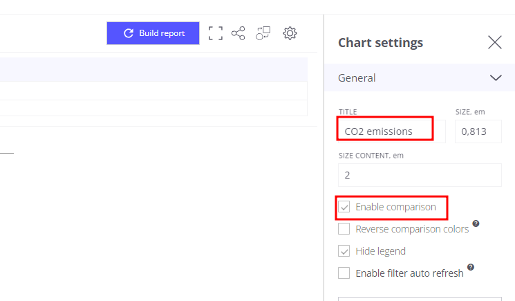The height and width of the screenshot is (301, 515).
Task: Collapse the General section chevron
Action: [x=496, y=78]
